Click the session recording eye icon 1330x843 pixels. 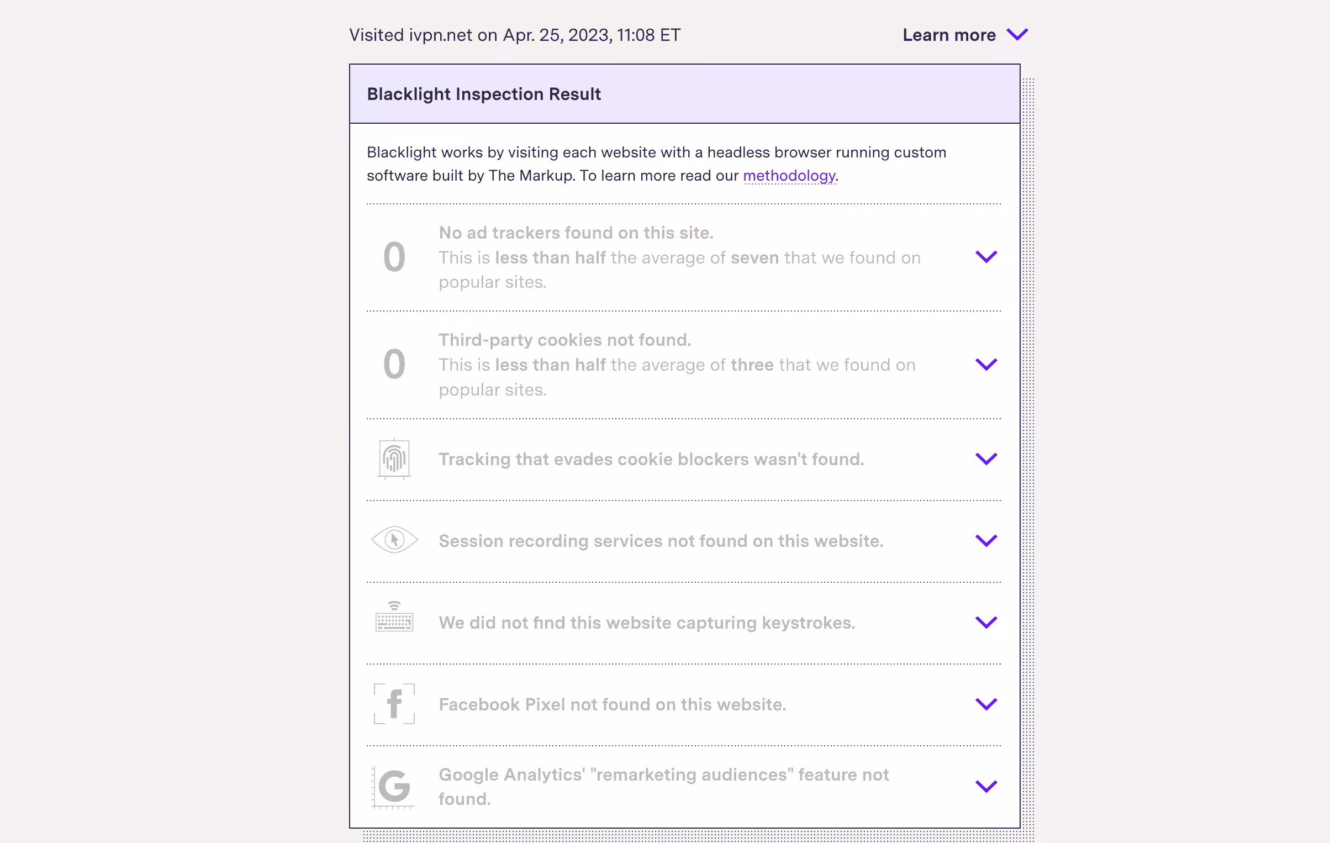point(394,541)
